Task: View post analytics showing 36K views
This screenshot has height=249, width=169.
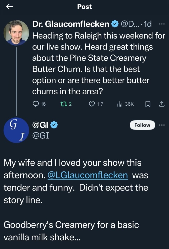Action: pos(120,104)
